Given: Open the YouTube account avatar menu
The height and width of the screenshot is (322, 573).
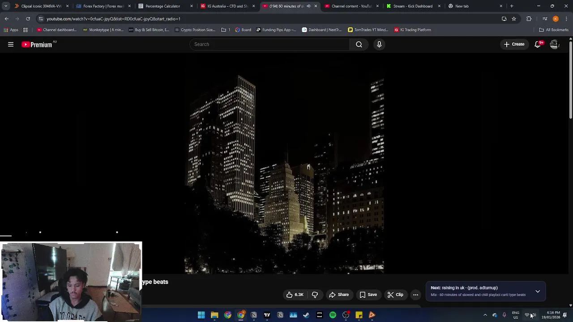Looking at the screenshot, I should point(554,44).
